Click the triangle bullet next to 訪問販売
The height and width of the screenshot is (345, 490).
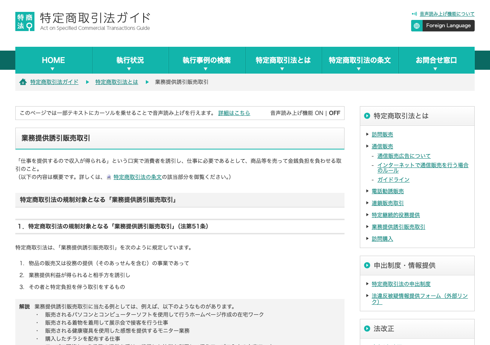[x=367, y=134]
